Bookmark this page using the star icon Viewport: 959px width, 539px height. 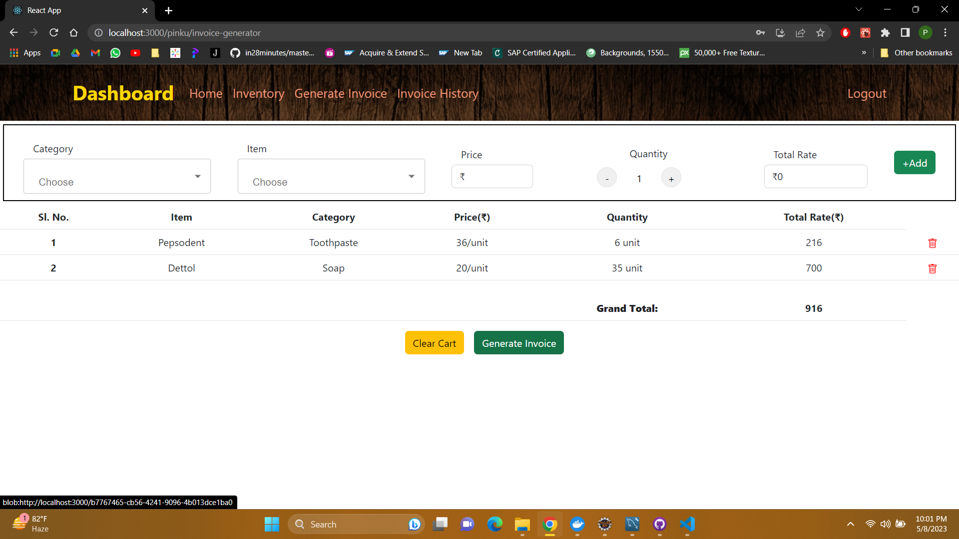coord(820,32)
